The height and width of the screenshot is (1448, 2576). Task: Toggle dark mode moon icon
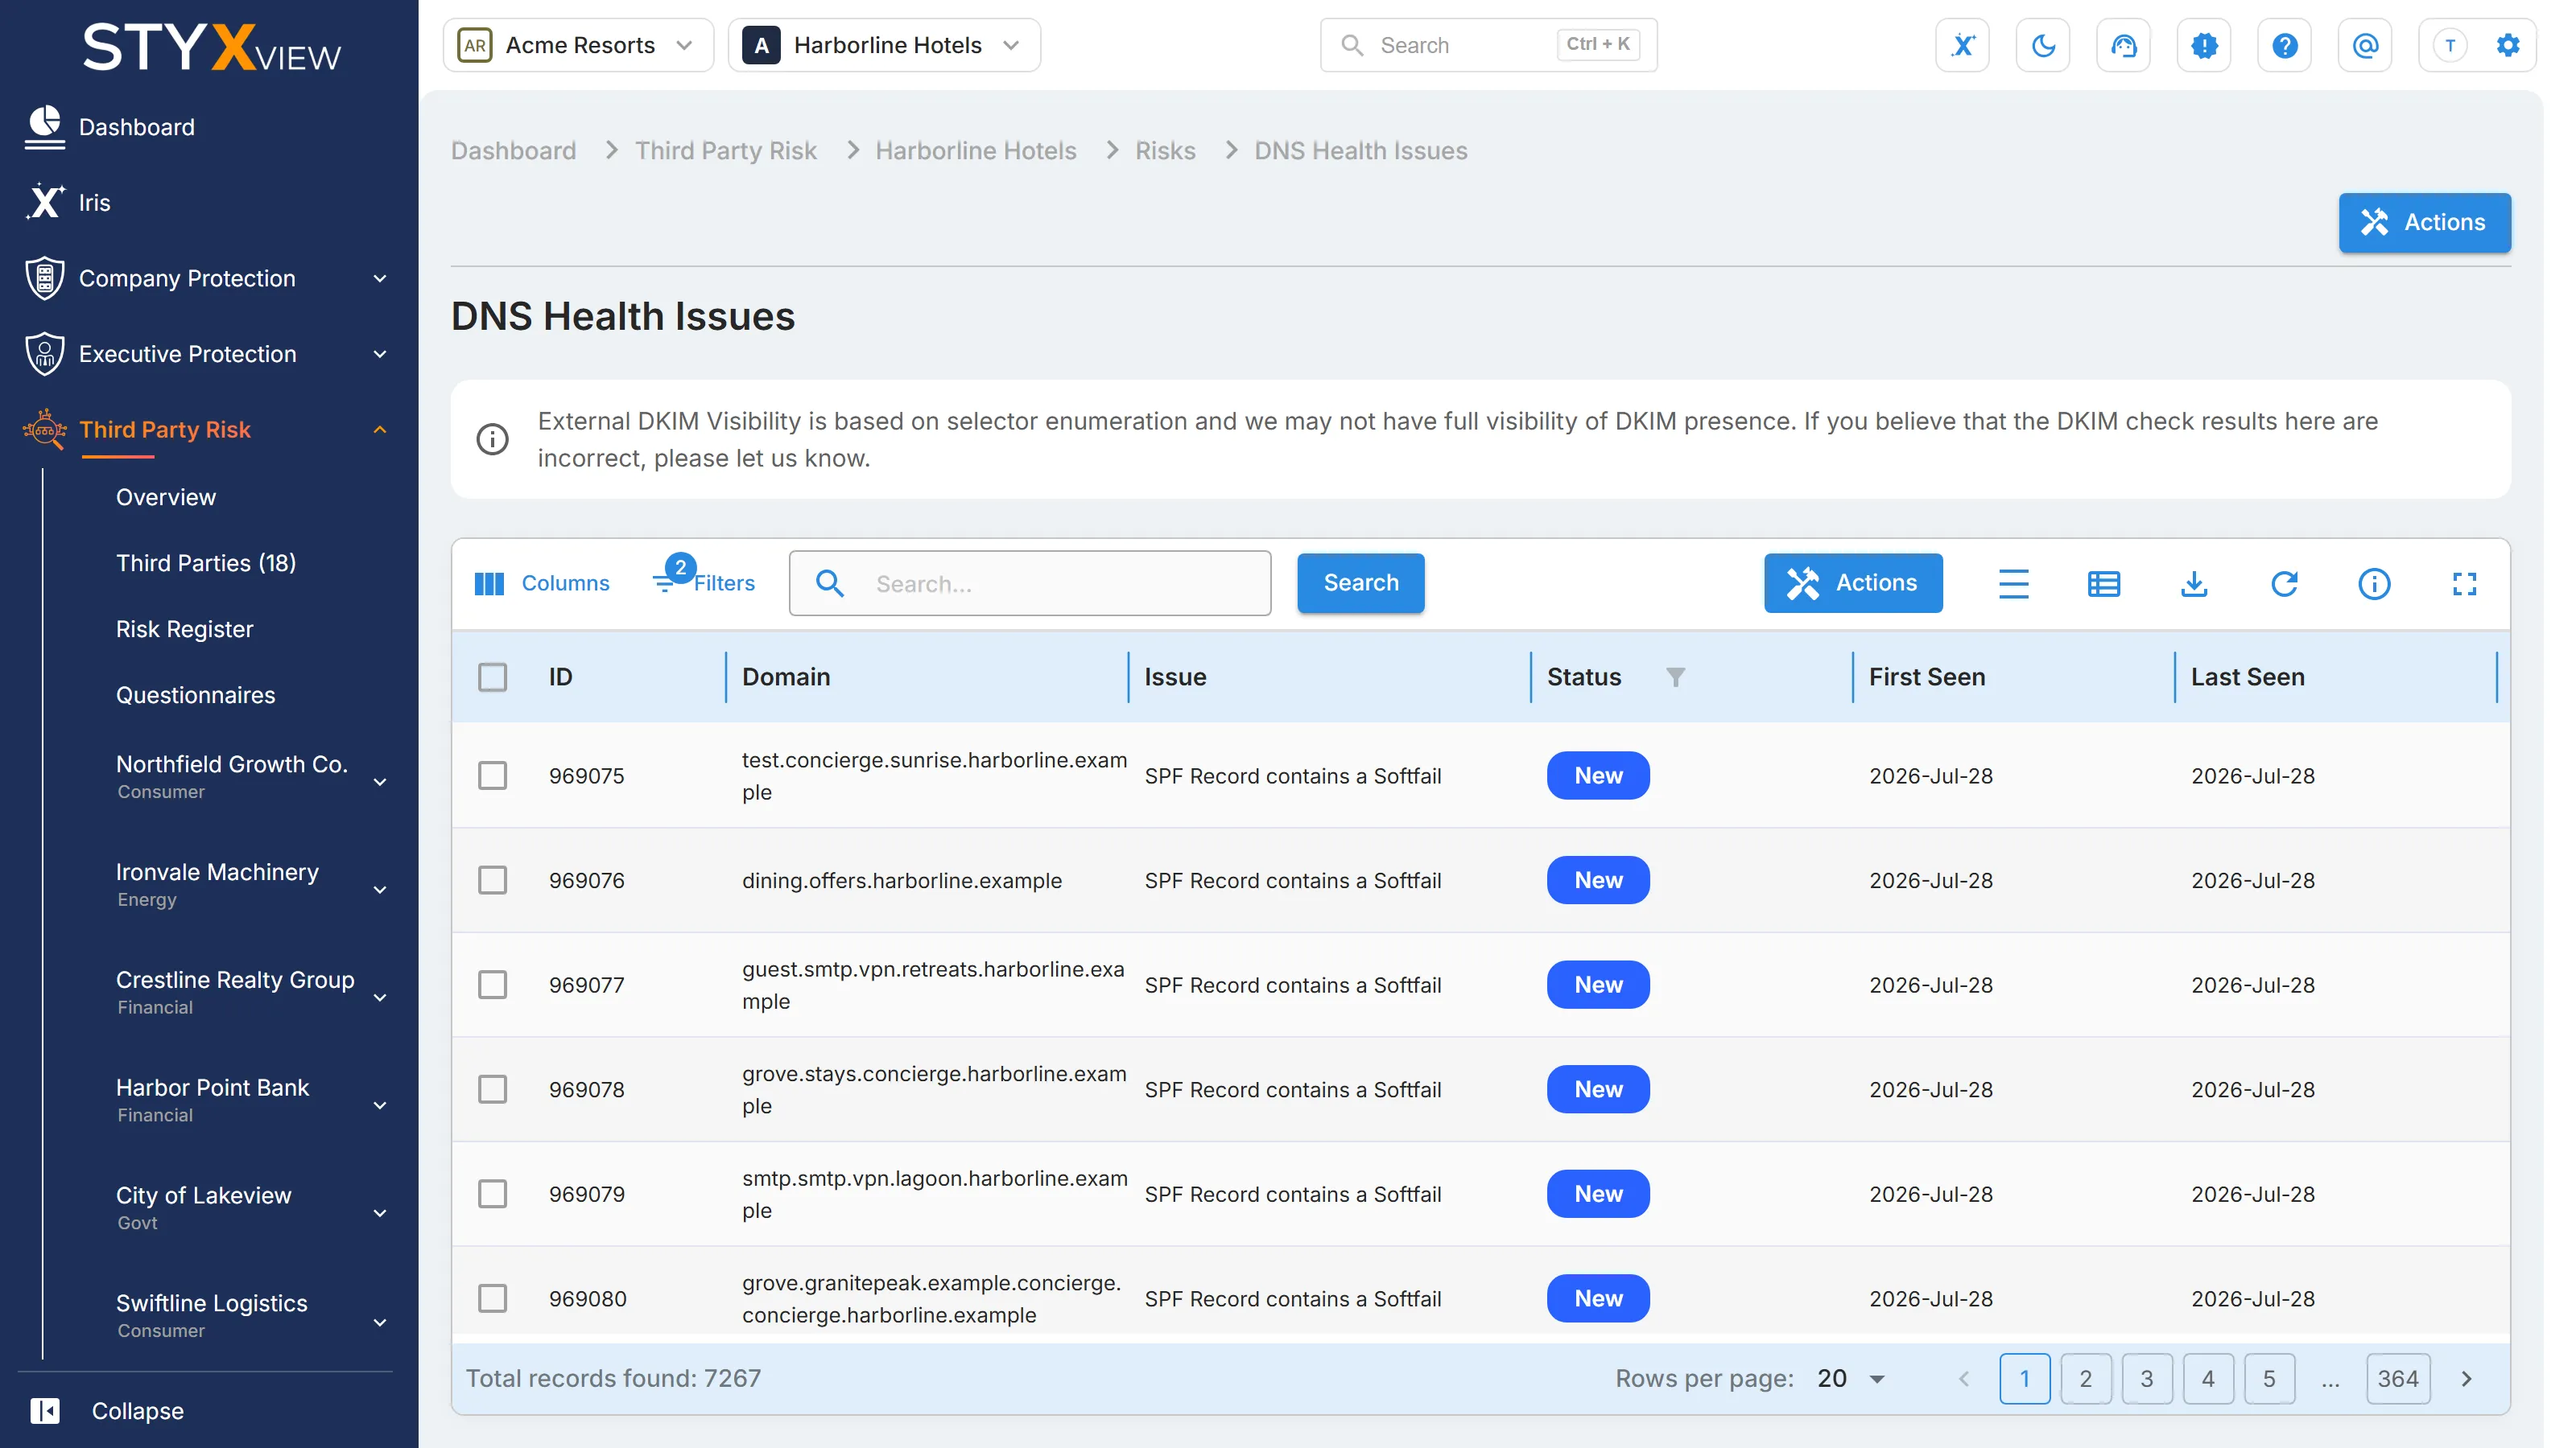(2043, 45)
